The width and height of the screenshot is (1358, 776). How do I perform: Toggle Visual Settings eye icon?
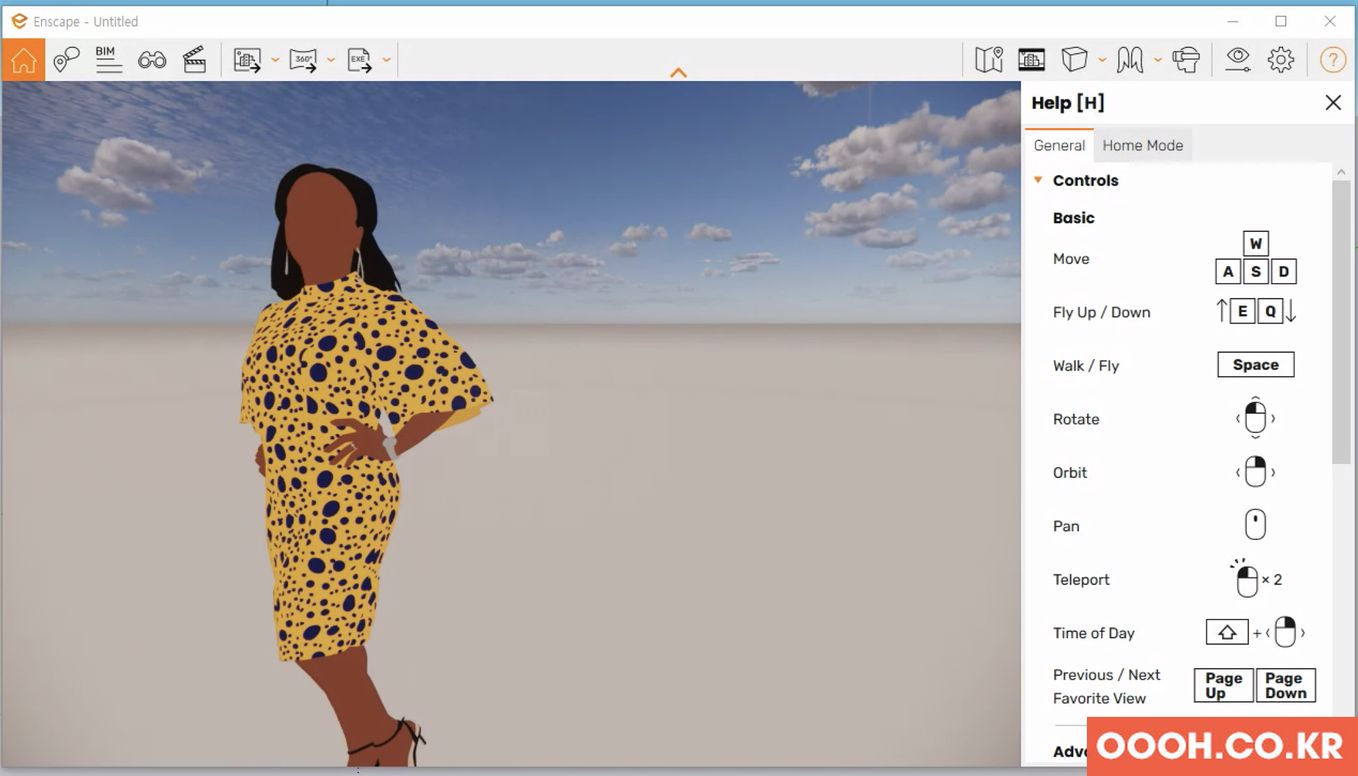(1238, 60)
